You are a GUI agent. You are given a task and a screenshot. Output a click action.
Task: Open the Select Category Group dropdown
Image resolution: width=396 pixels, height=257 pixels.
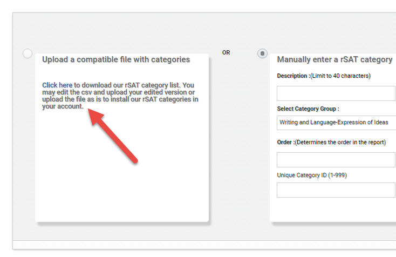tap(337, 123)
